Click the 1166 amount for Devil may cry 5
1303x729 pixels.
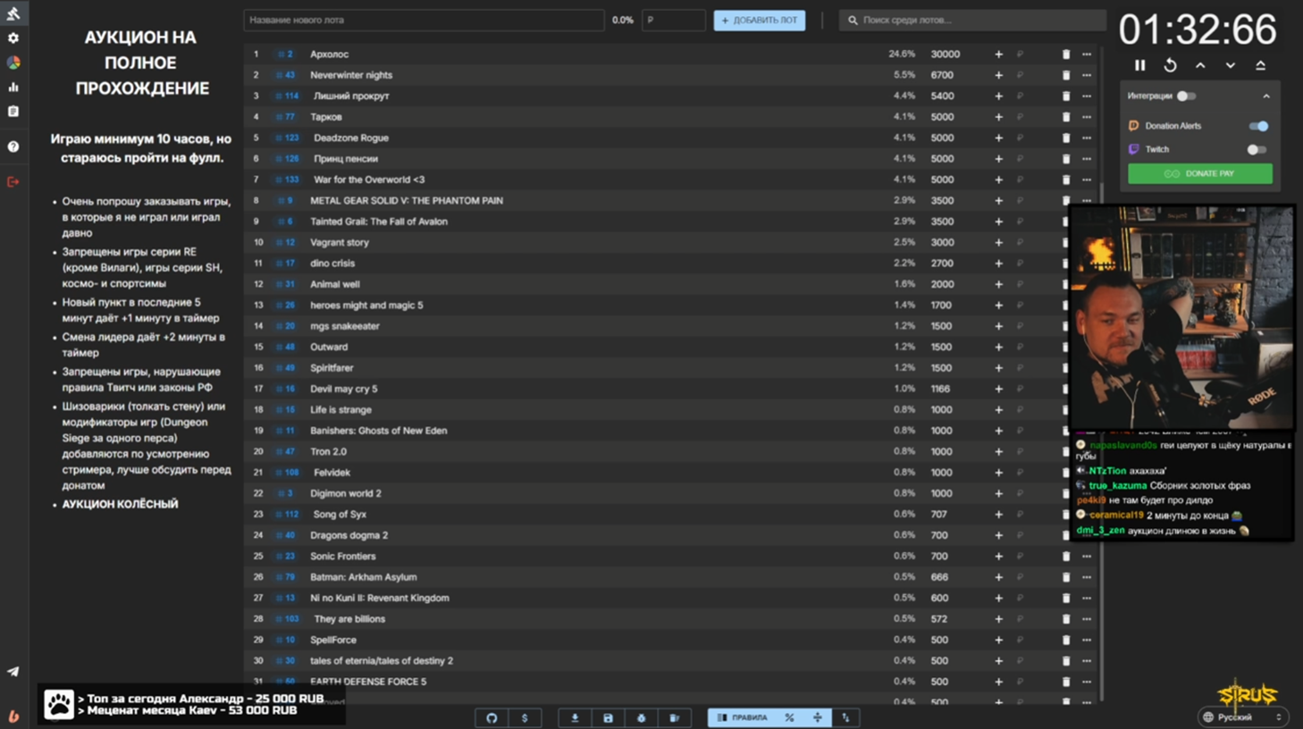(940, 389)
